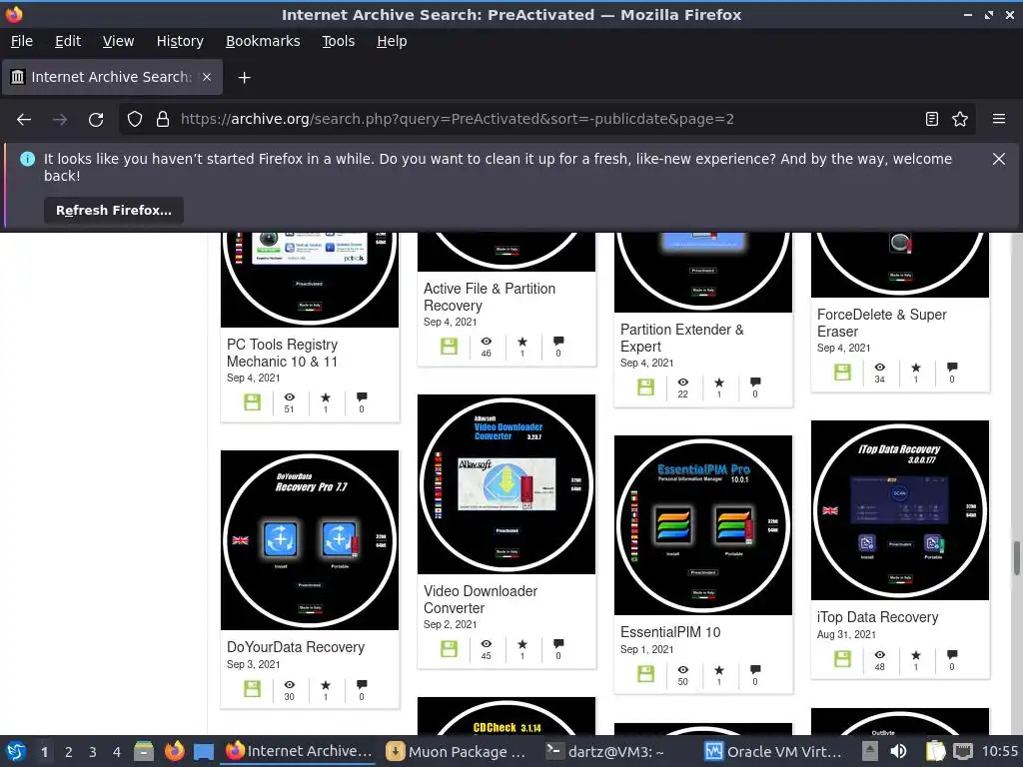Open file manager from taskbar launcher
The height and width of the screenshot is (767, 1023).
click(144, 752)
